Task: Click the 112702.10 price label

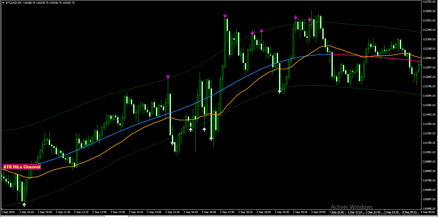Action: (429, 2)
